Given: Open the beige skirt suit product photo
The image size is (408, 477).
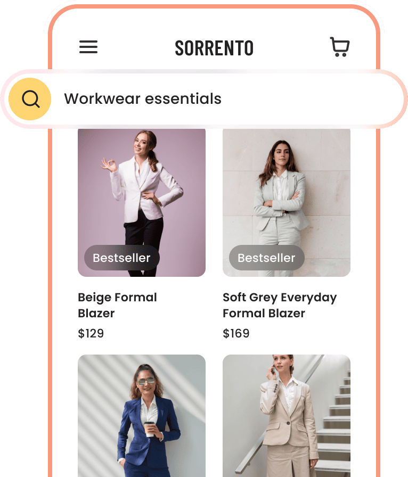Looking at the screenshot, I should point(287,416).
